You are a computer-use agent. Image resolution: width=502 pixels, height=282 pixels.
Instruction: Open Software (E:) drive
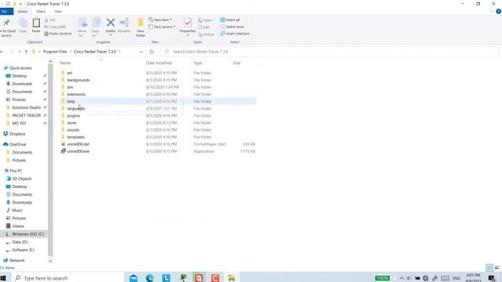click(x=23, y=250)
